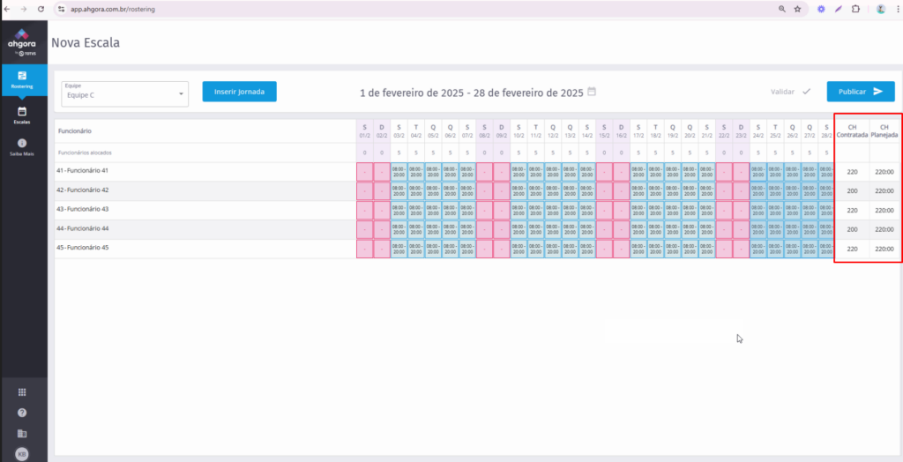The image size is (903, 462).
Task: Click the ahgora logo
Action: [x=23, y=40]
